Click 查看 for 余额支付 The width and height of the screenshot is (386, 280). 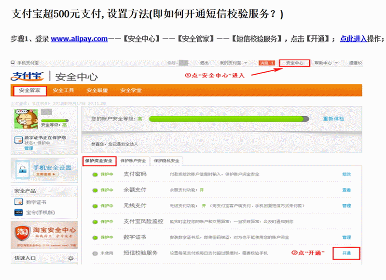coord(346,190)
